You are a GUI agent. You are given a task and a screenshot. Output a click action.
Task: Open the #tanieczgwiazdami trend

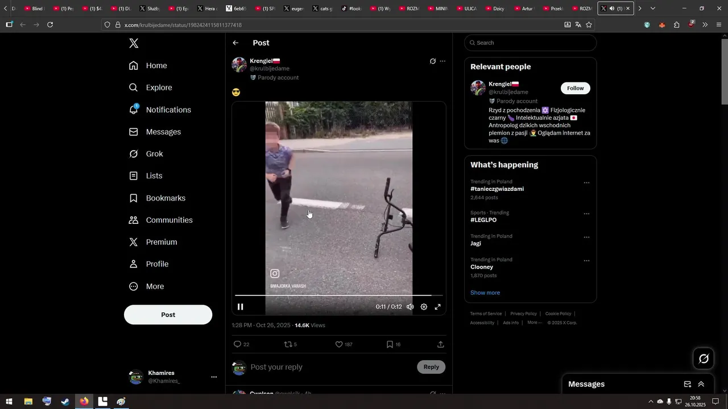click(497, 189)
